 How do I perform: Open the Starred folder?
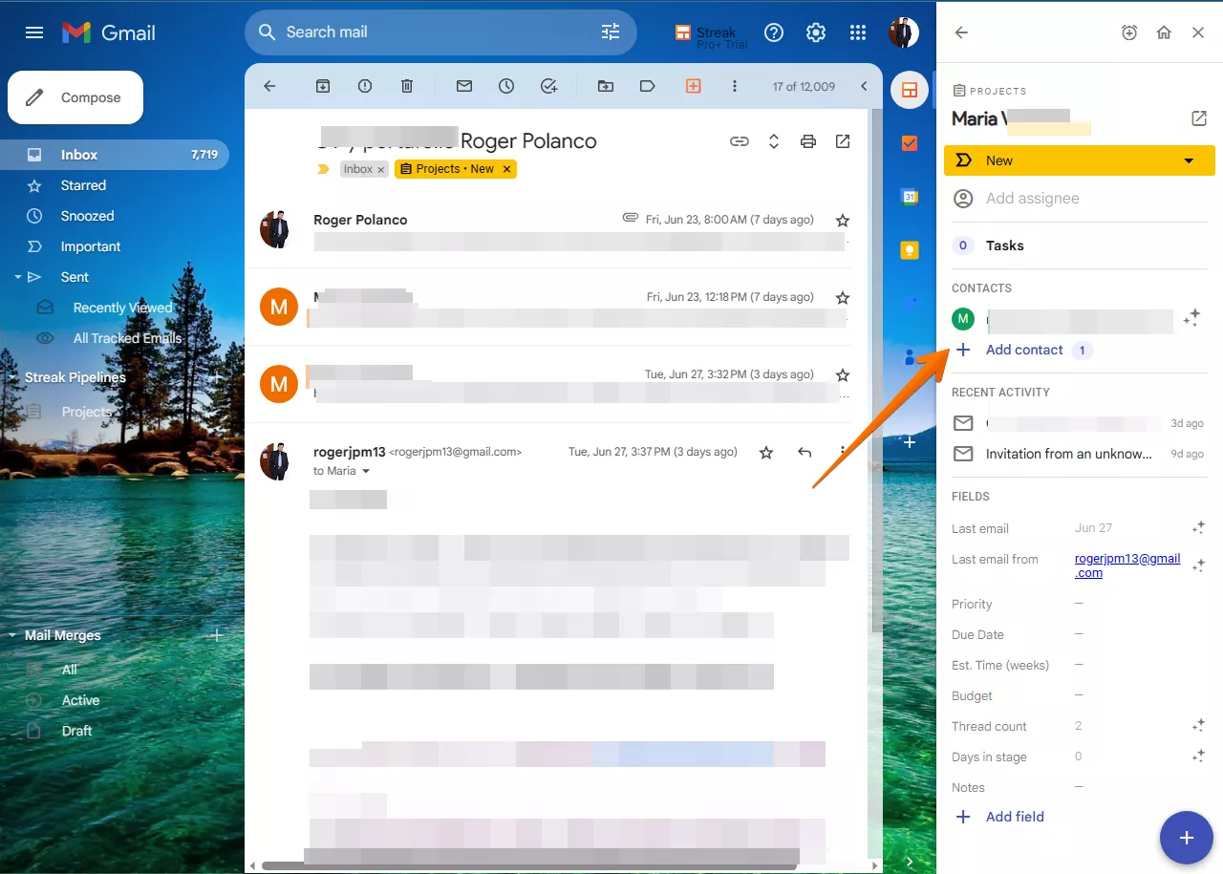click(83, 185)
